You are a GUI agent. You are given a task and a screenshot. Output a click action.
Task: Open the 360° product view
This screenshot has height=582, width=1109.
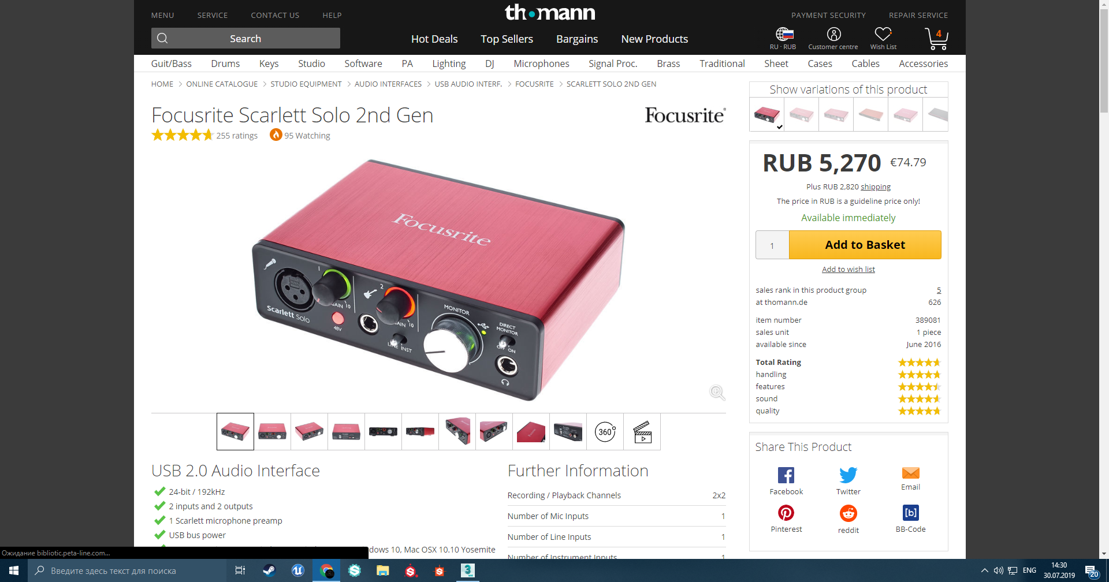pyautogui.click(x=605, y=431)
